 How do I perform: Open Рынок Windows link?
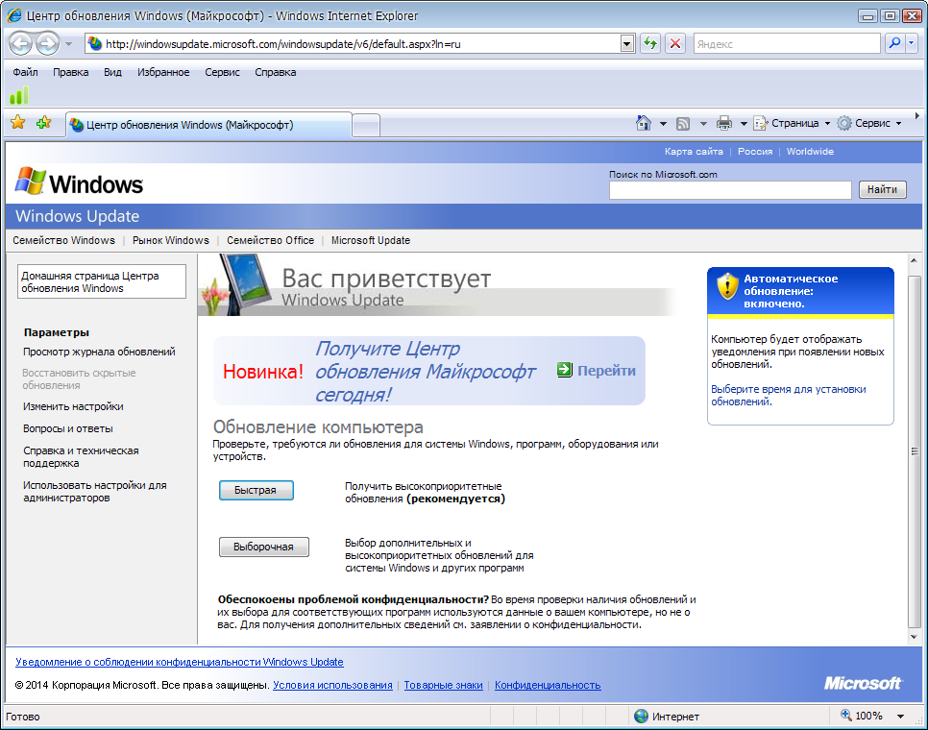point(170,240)
